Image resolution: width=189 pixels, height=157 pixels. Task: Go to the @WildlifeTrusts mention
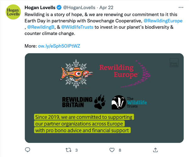click(77, 27)
